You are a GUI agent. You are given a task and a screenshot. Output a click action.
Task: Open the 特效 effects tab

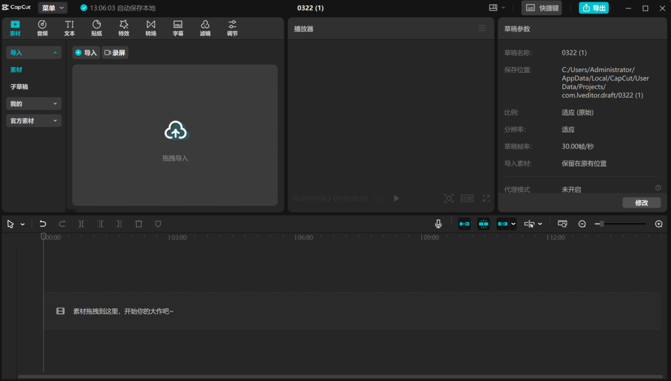tap(124, 28)
